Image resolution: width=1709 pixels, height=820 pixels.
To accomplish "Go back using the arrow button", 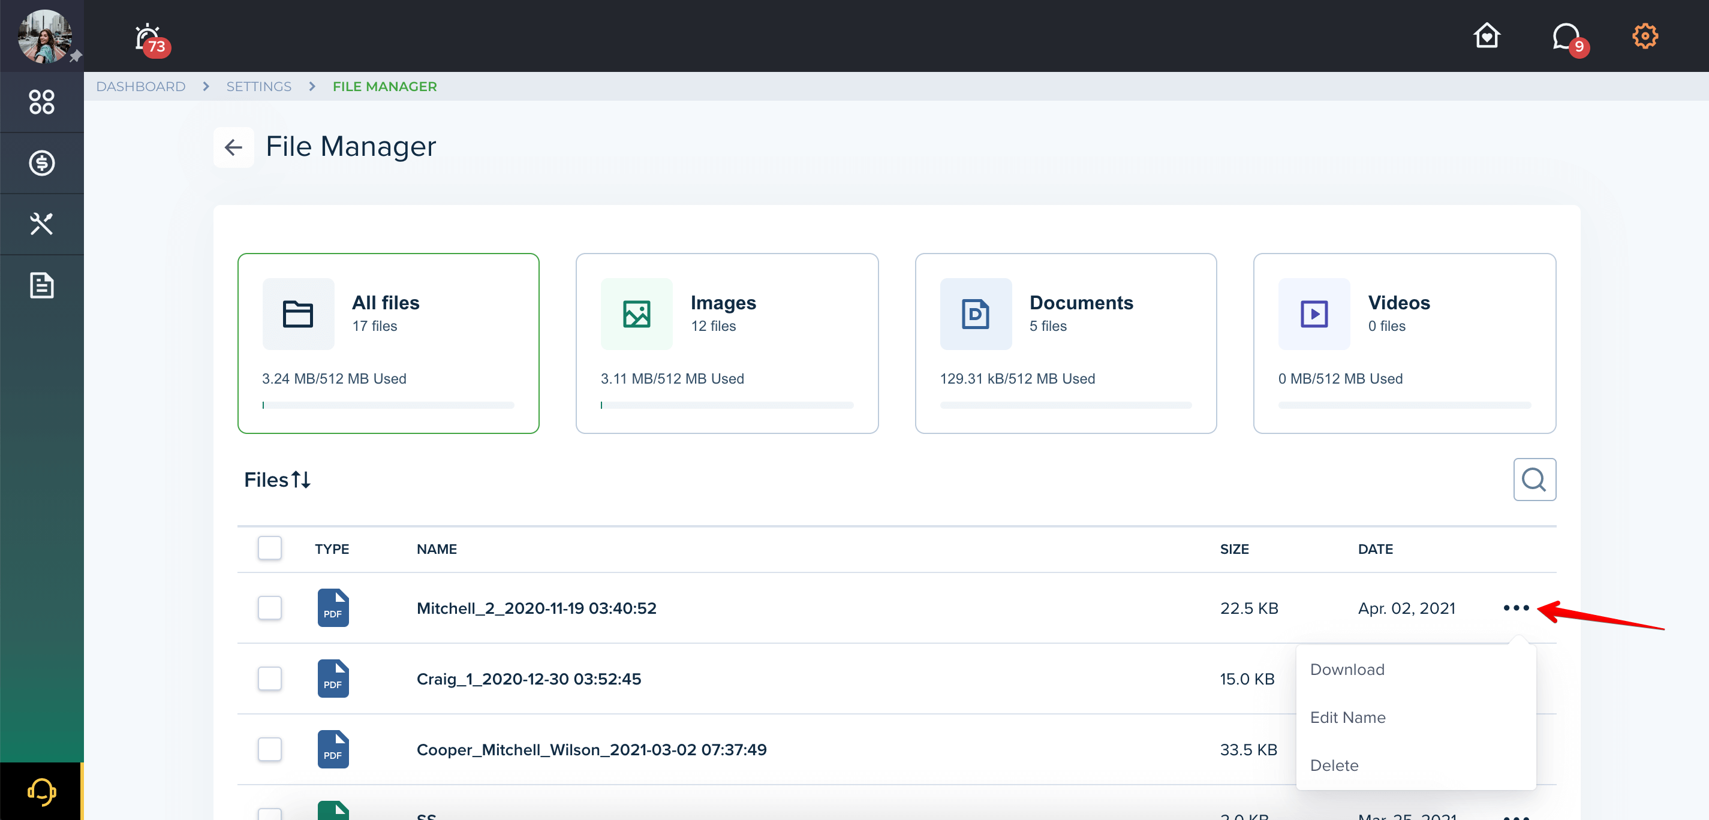I will pyautogui.click(x=233, y=147).
